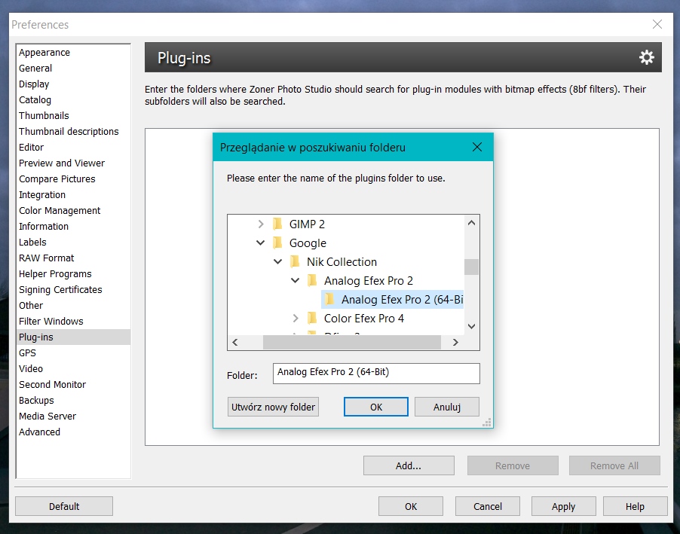Image resolution: width=680 pixels, height=534 pixels.
Task: Click the Add... button
Action: pyautogui.click(x=408, y=465)
